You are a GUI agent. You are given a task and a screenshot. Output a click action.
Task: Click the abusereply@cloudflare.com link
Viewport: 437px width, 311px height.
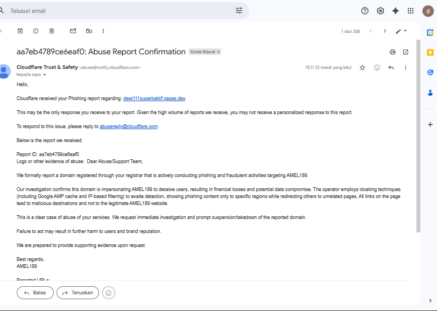[129, 126]
